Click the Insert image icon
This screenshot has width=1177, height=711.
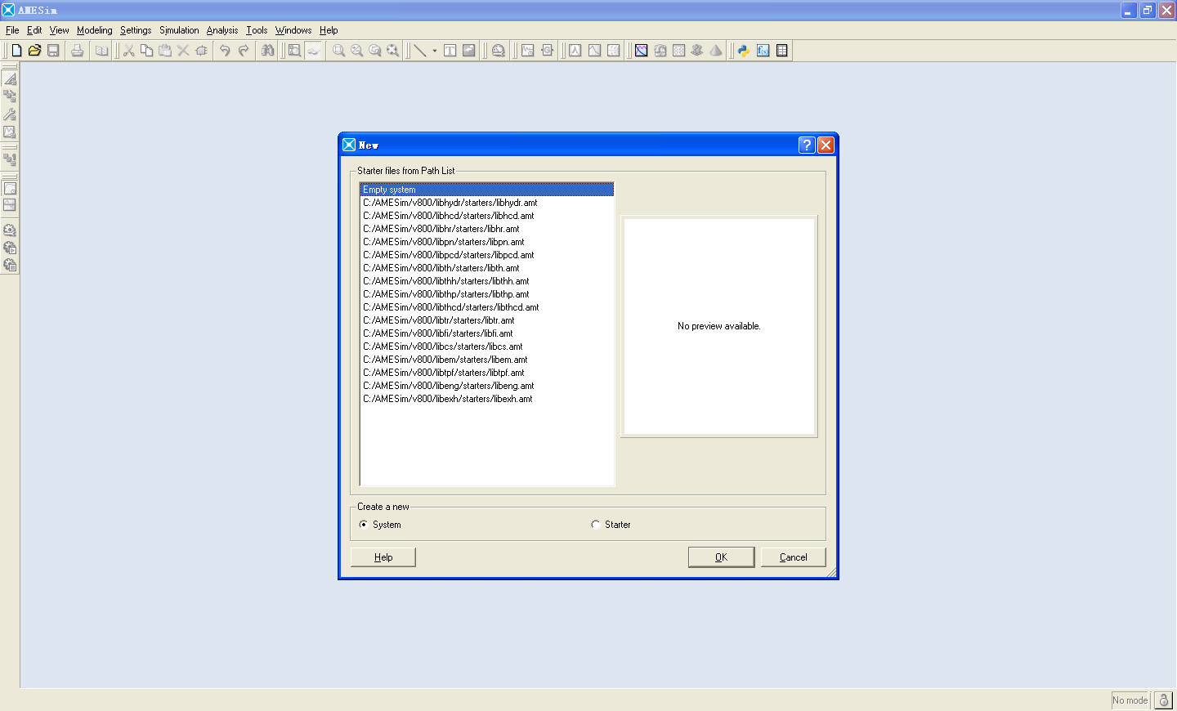[x=469, y=51]
